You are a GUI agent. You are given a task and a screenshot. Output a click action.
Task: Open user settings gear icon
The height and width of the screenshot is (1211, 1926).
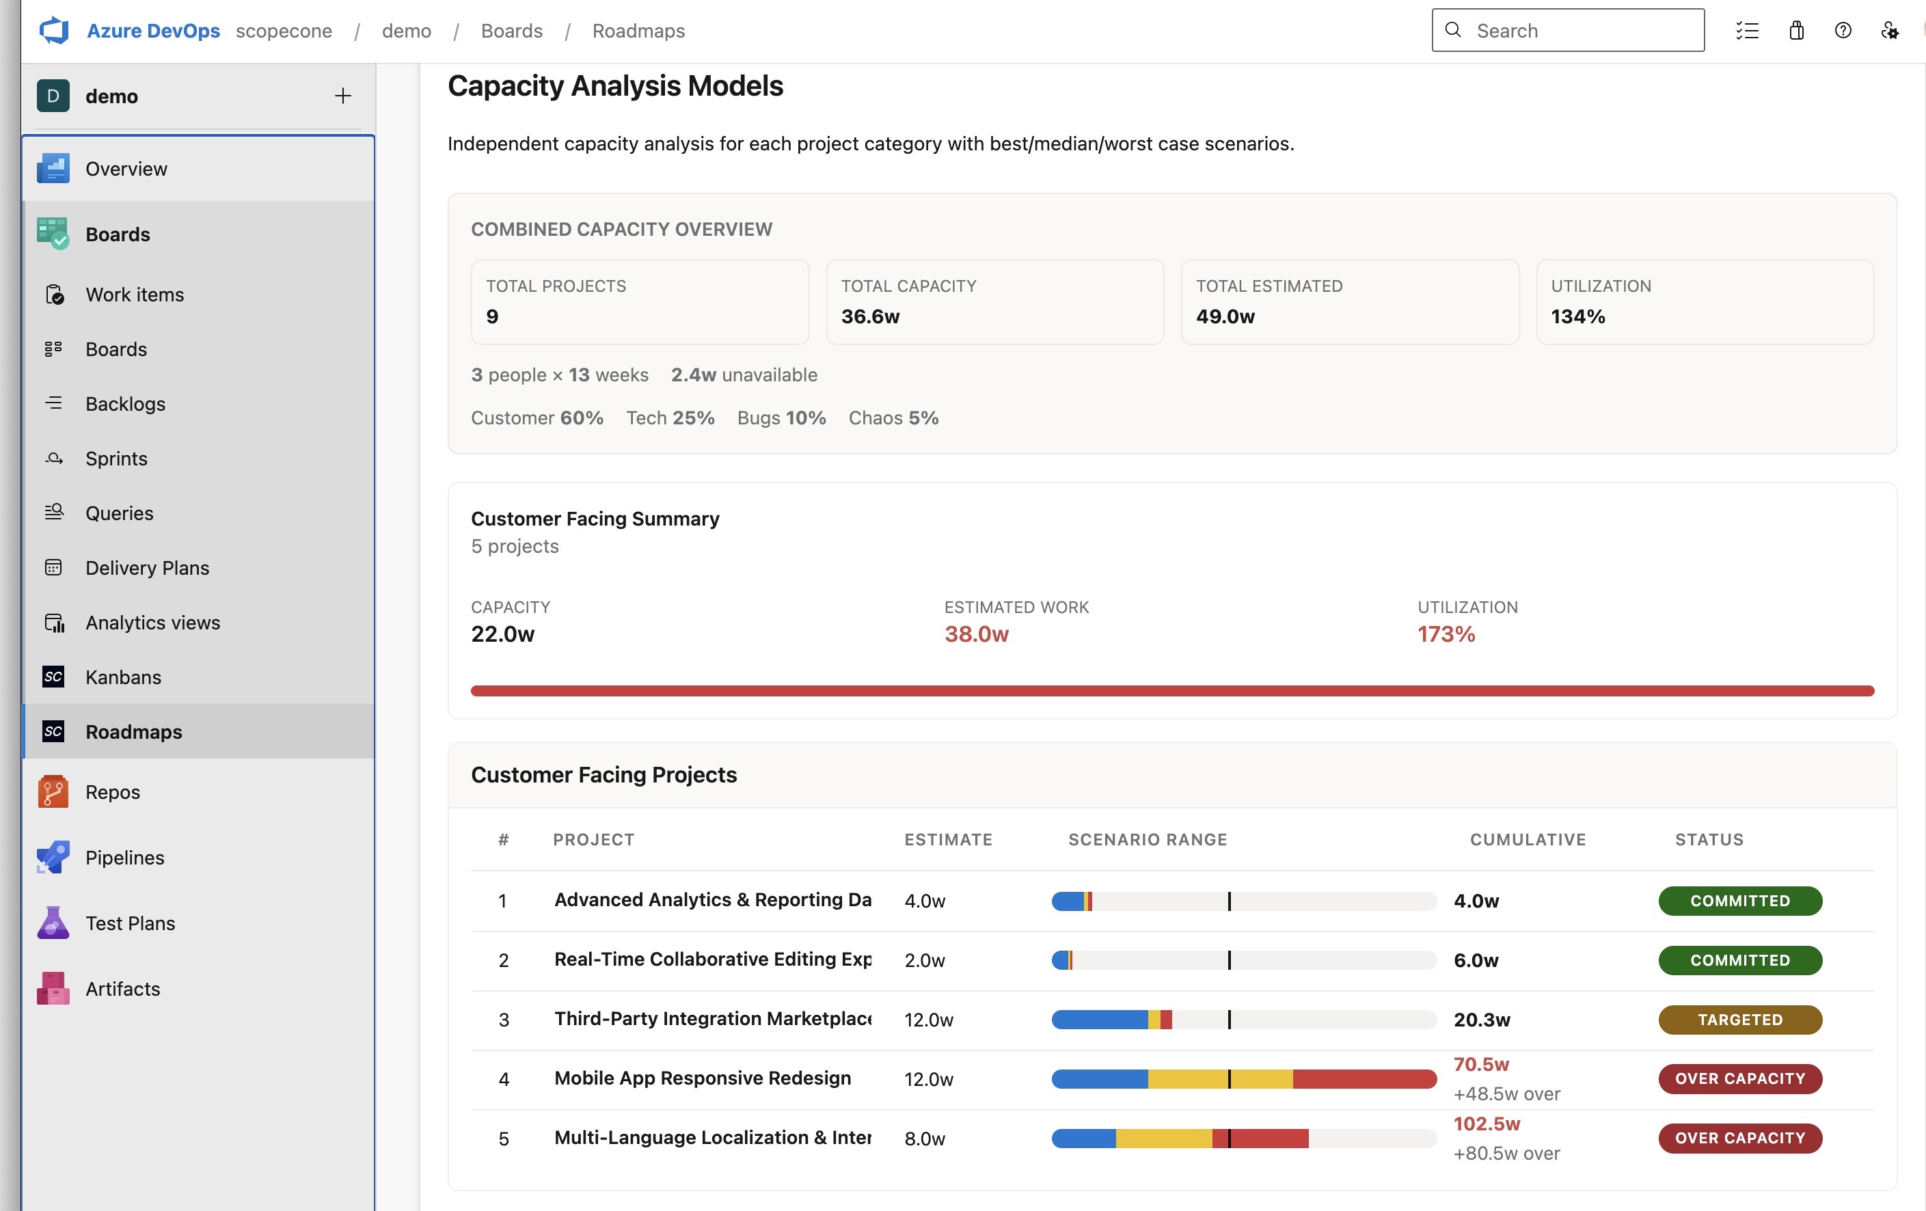coord(1891,29)
